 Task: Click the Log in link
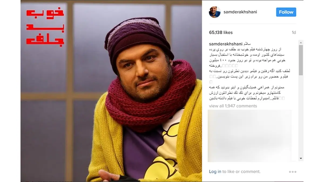pyautogui.click(x=215, y=171)
